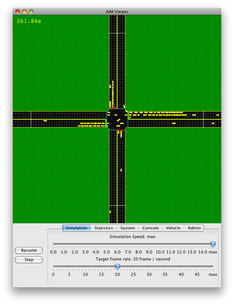
Task: Select the Simulation tab
Action: pos(76,228)
